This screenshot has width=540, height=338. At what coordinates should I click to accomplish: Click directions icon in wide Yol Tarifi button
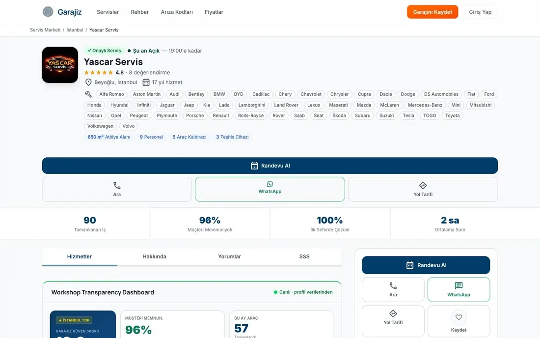(423, 185)
